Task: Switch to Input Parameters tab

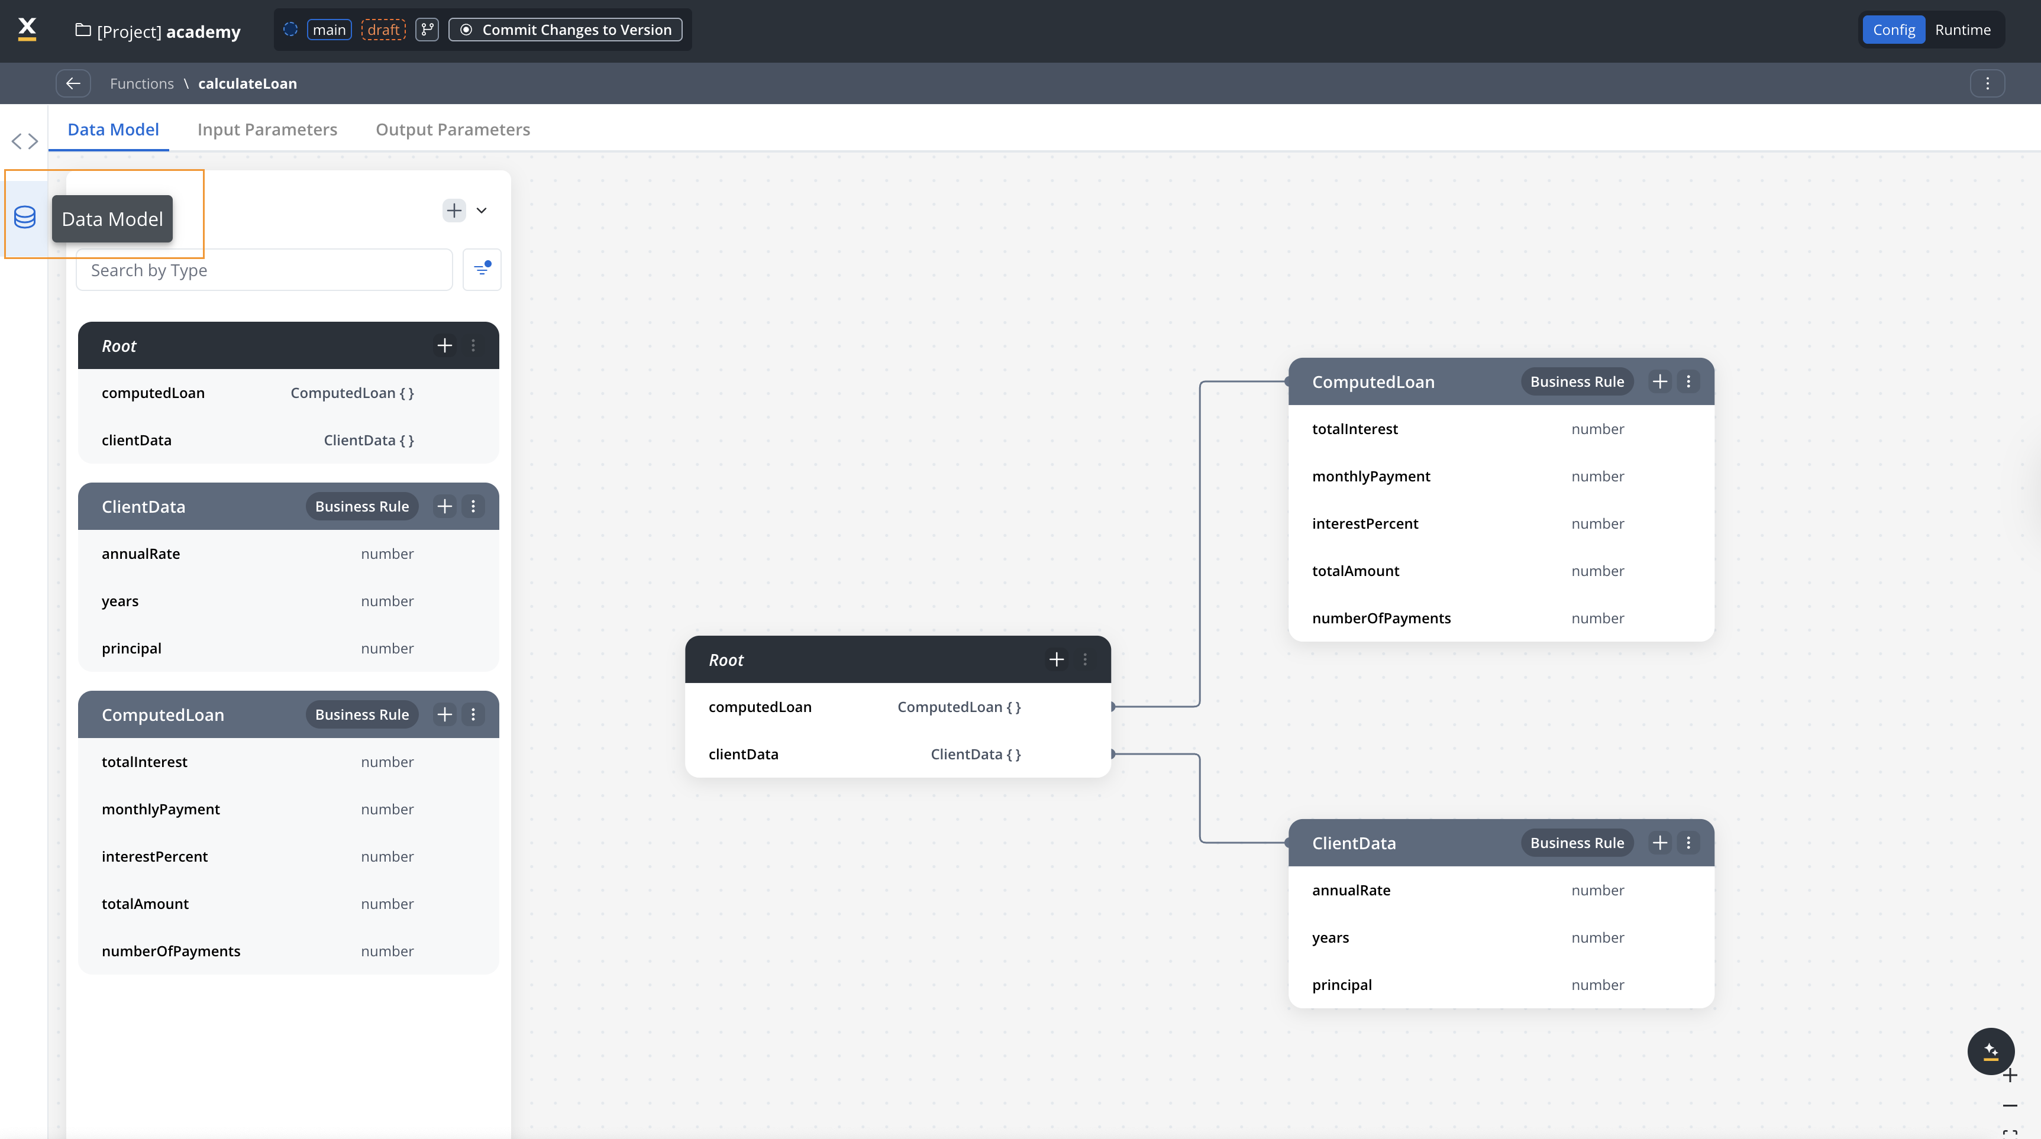Action: point(267,129)
